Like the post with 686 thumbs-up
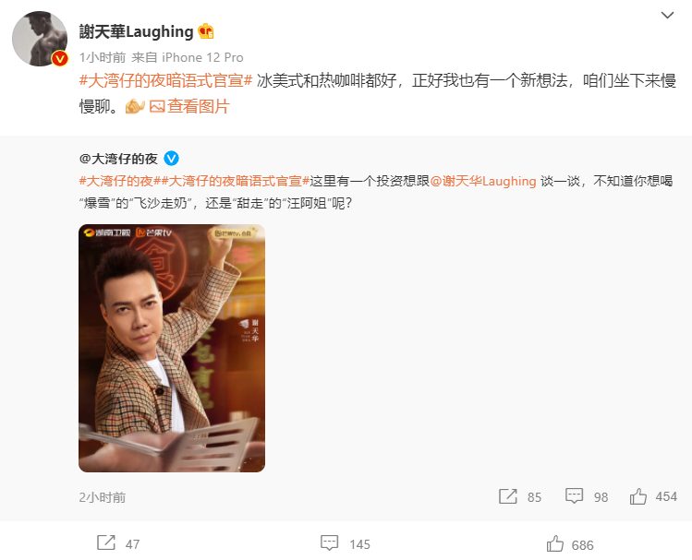The width and height of the screenshot is (692, 560). point(554,543)
